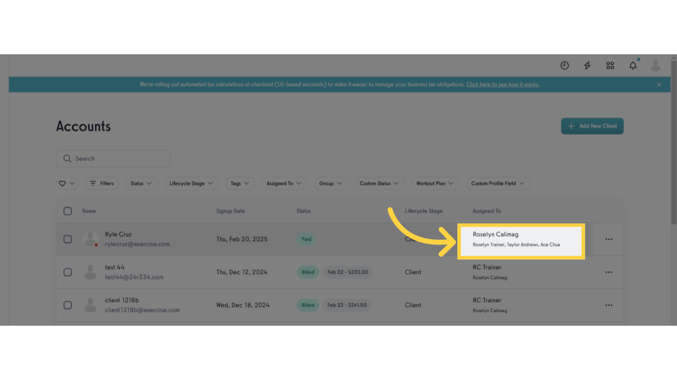Image resolution: width=677 pixels, height=380 pixels.
Task: Click the clock/history icon
Action: 565,65
